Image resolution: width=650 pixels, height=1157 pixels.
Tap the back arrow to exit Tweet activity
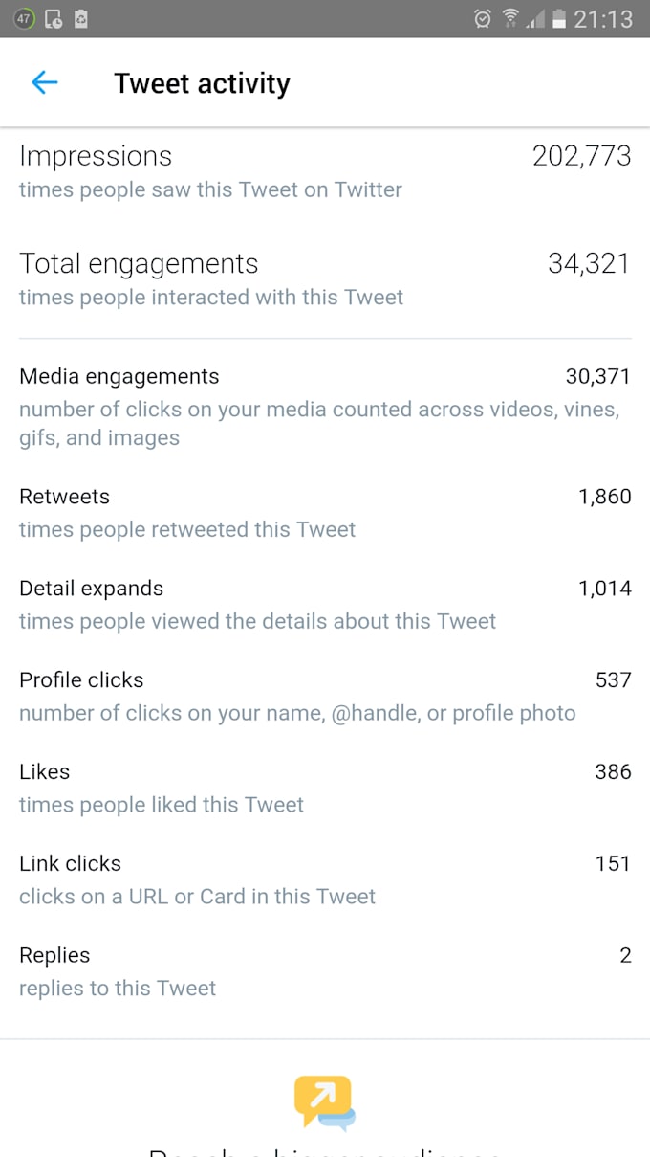click(44, 82)
